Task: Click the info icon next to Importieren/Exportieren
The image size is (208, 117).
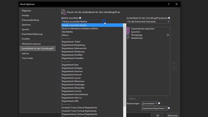Action: pos(169,108)
